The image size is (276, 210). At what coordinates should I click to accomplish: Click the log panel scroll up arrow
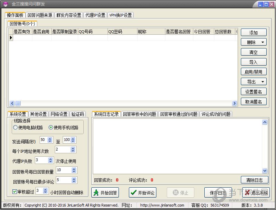click(x=265, y=122)
